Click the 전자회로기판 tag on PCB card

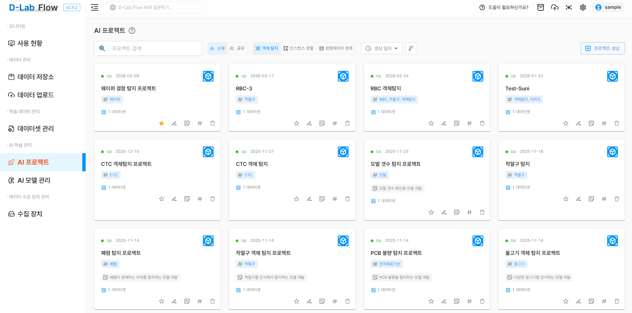[x=387, y=264]
